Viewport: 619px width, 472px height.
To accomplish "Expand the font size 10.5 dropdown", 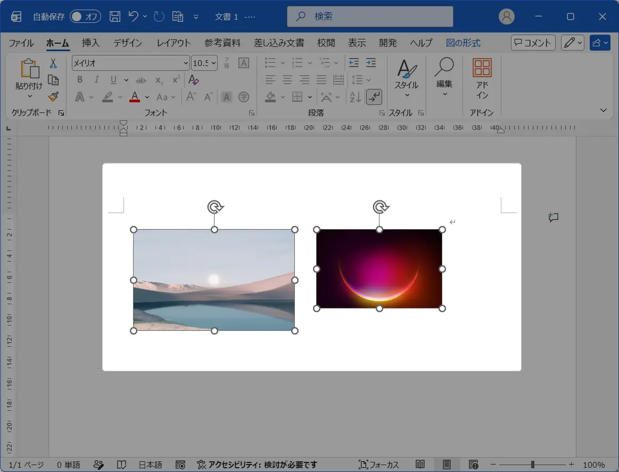I will pyautogui.click(x=213, y=63).
